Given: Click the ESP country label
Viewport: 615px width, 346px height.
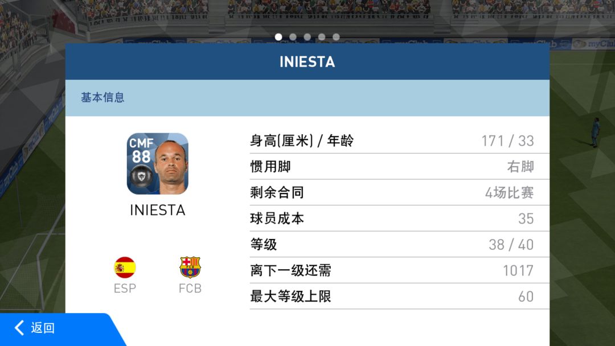Looking at the screenshot, I should pyautogui.click(x=125, y=289).
